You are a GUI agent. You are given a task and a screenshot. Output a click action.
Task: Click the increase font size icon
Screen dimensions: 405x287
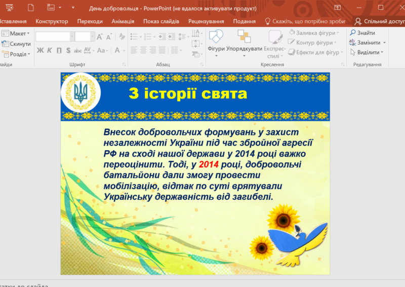click(100, 37)
